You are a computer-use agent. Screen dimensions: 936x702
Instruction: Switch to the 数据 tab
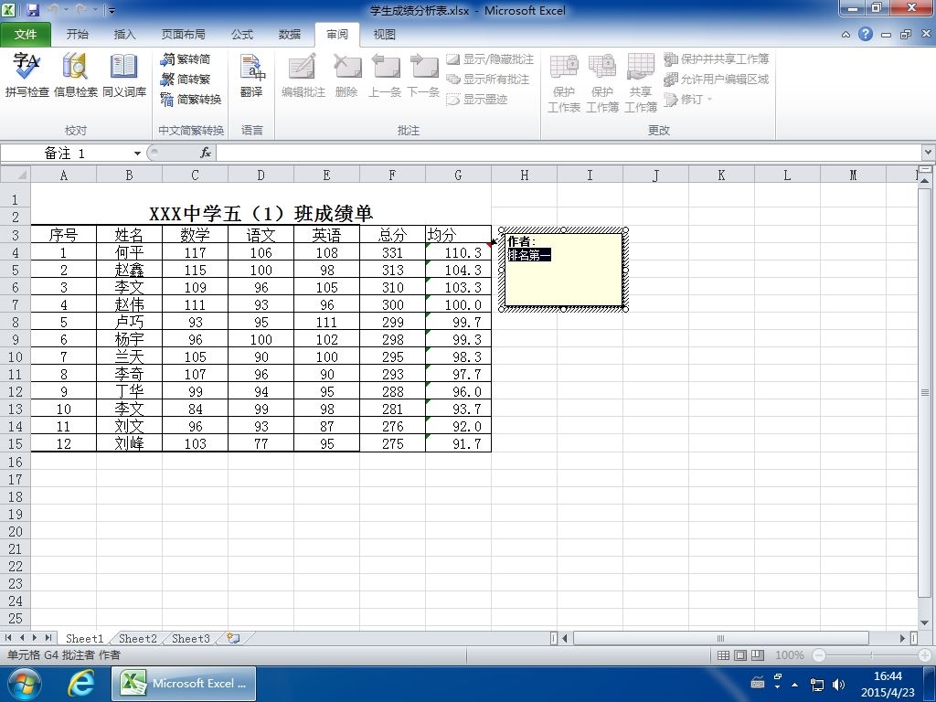tap(290, 35)
